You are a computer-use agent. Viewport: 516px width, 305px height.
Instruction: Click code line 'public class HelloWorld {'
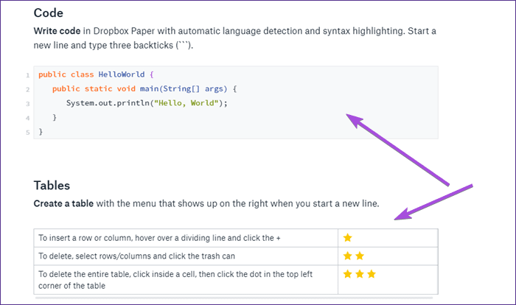pyautogui.click(x=96, y=74)
